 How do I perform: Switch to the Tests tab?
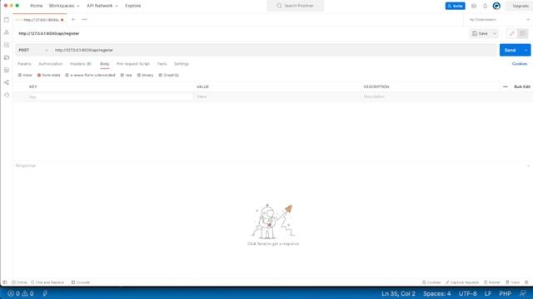[162, 64]
